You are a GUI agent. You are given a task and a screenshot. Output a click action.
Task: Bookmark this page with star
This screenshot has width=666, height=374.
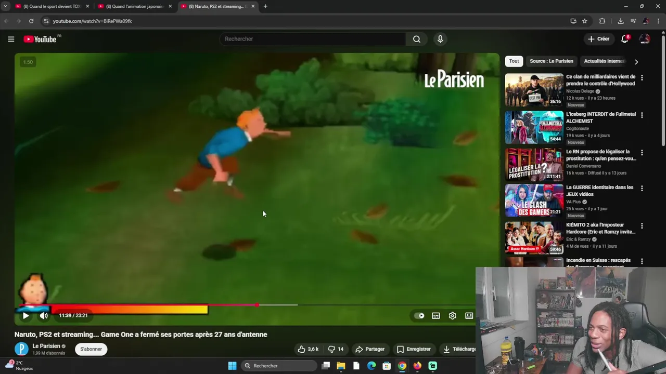585,21
